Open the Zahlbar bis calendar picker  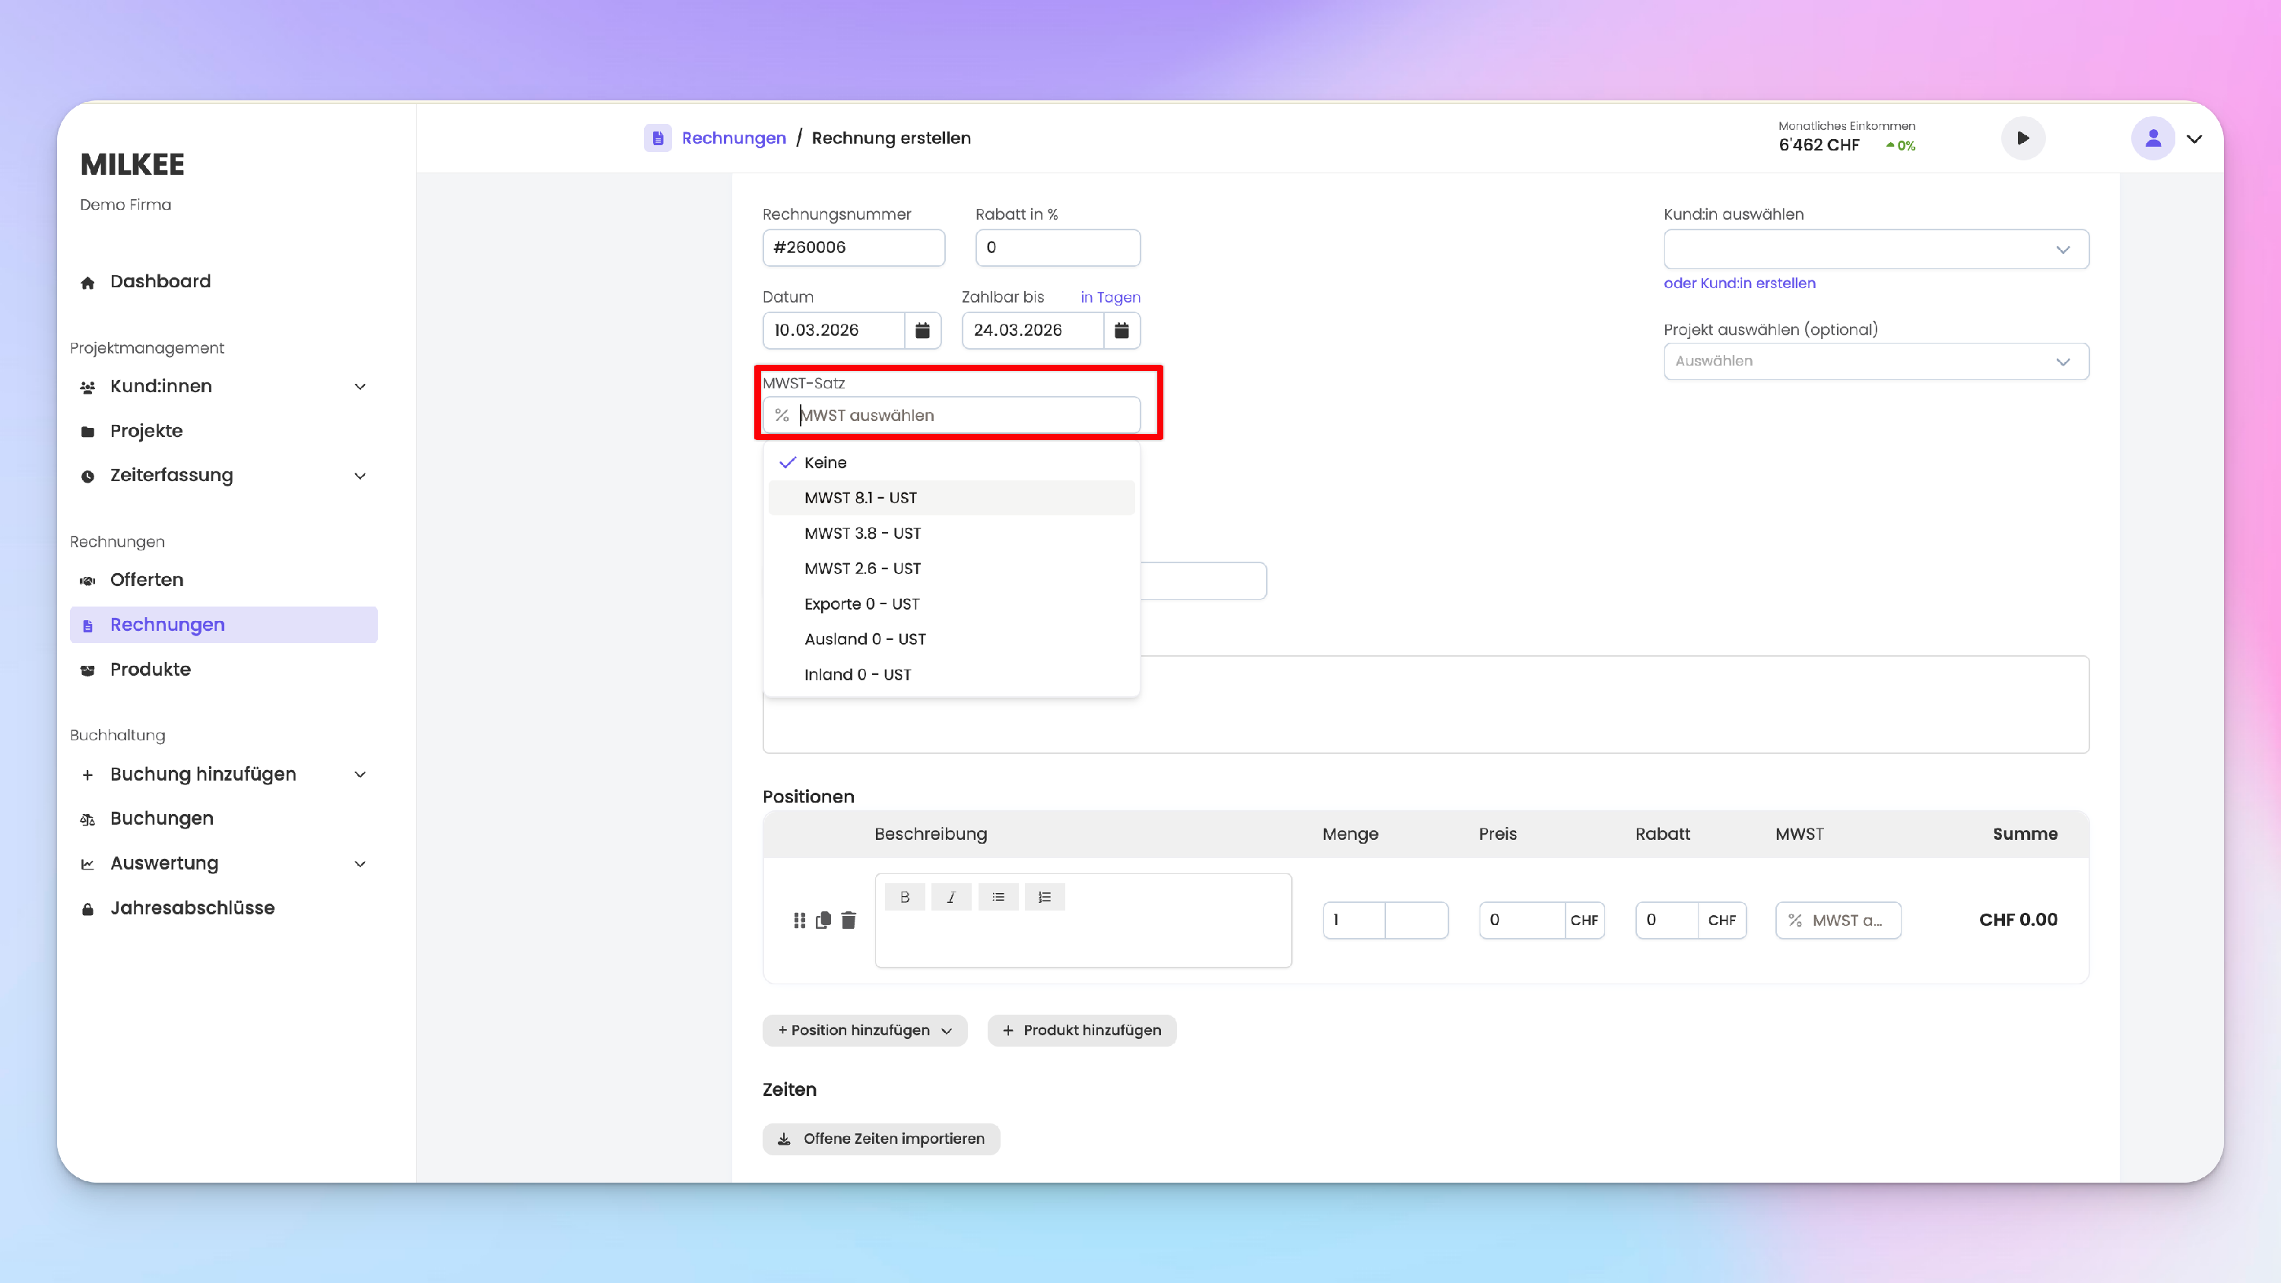coord(1121,331)
